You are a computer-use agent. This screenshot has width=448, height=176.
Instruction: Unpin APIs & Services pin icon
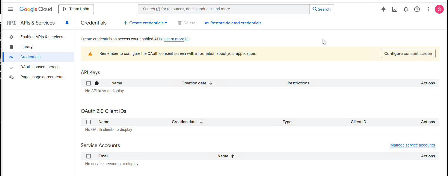coord(67,23)
